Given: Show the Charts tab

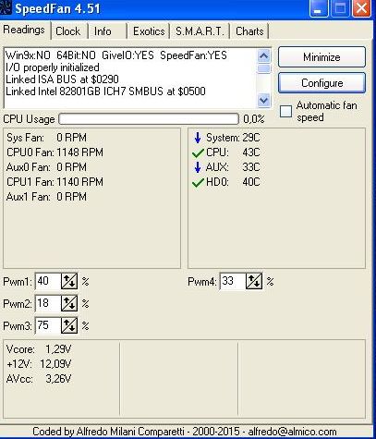Looking at the screenshot, I should tap(249, 31).
